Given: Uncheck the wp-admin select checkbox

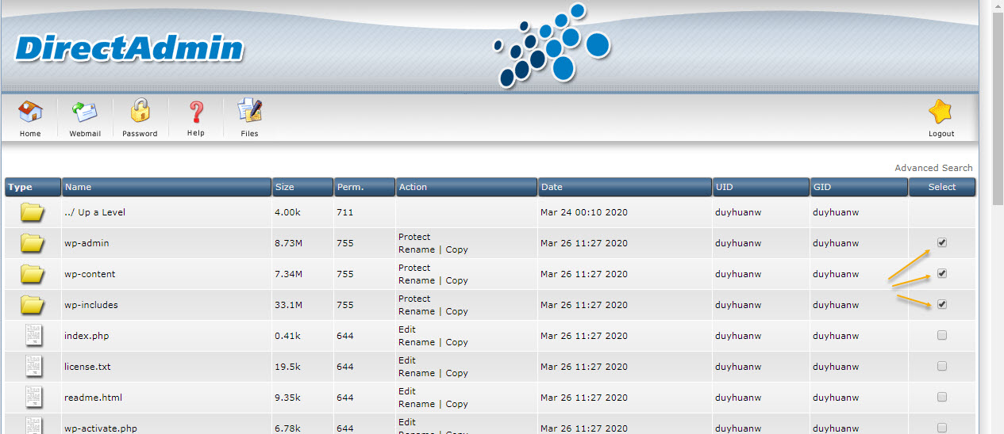Looking at the screenshot, I should click(942, 243).
